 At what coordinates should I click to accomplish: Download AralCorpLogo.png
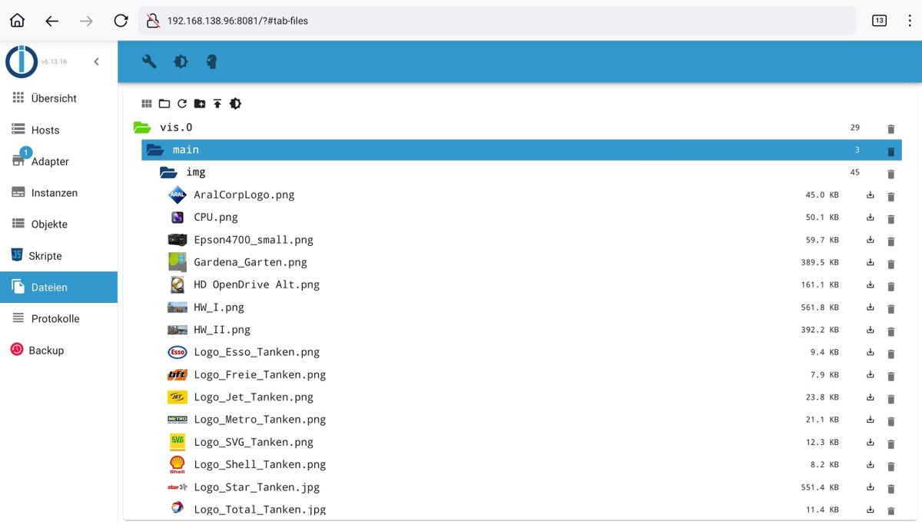pyautogui.click(x=871, y=195)
